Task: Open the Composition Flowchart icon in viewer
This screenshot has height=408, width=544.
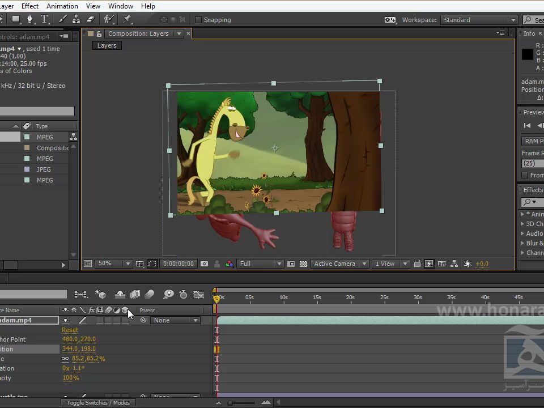Action: coord(454,263)
